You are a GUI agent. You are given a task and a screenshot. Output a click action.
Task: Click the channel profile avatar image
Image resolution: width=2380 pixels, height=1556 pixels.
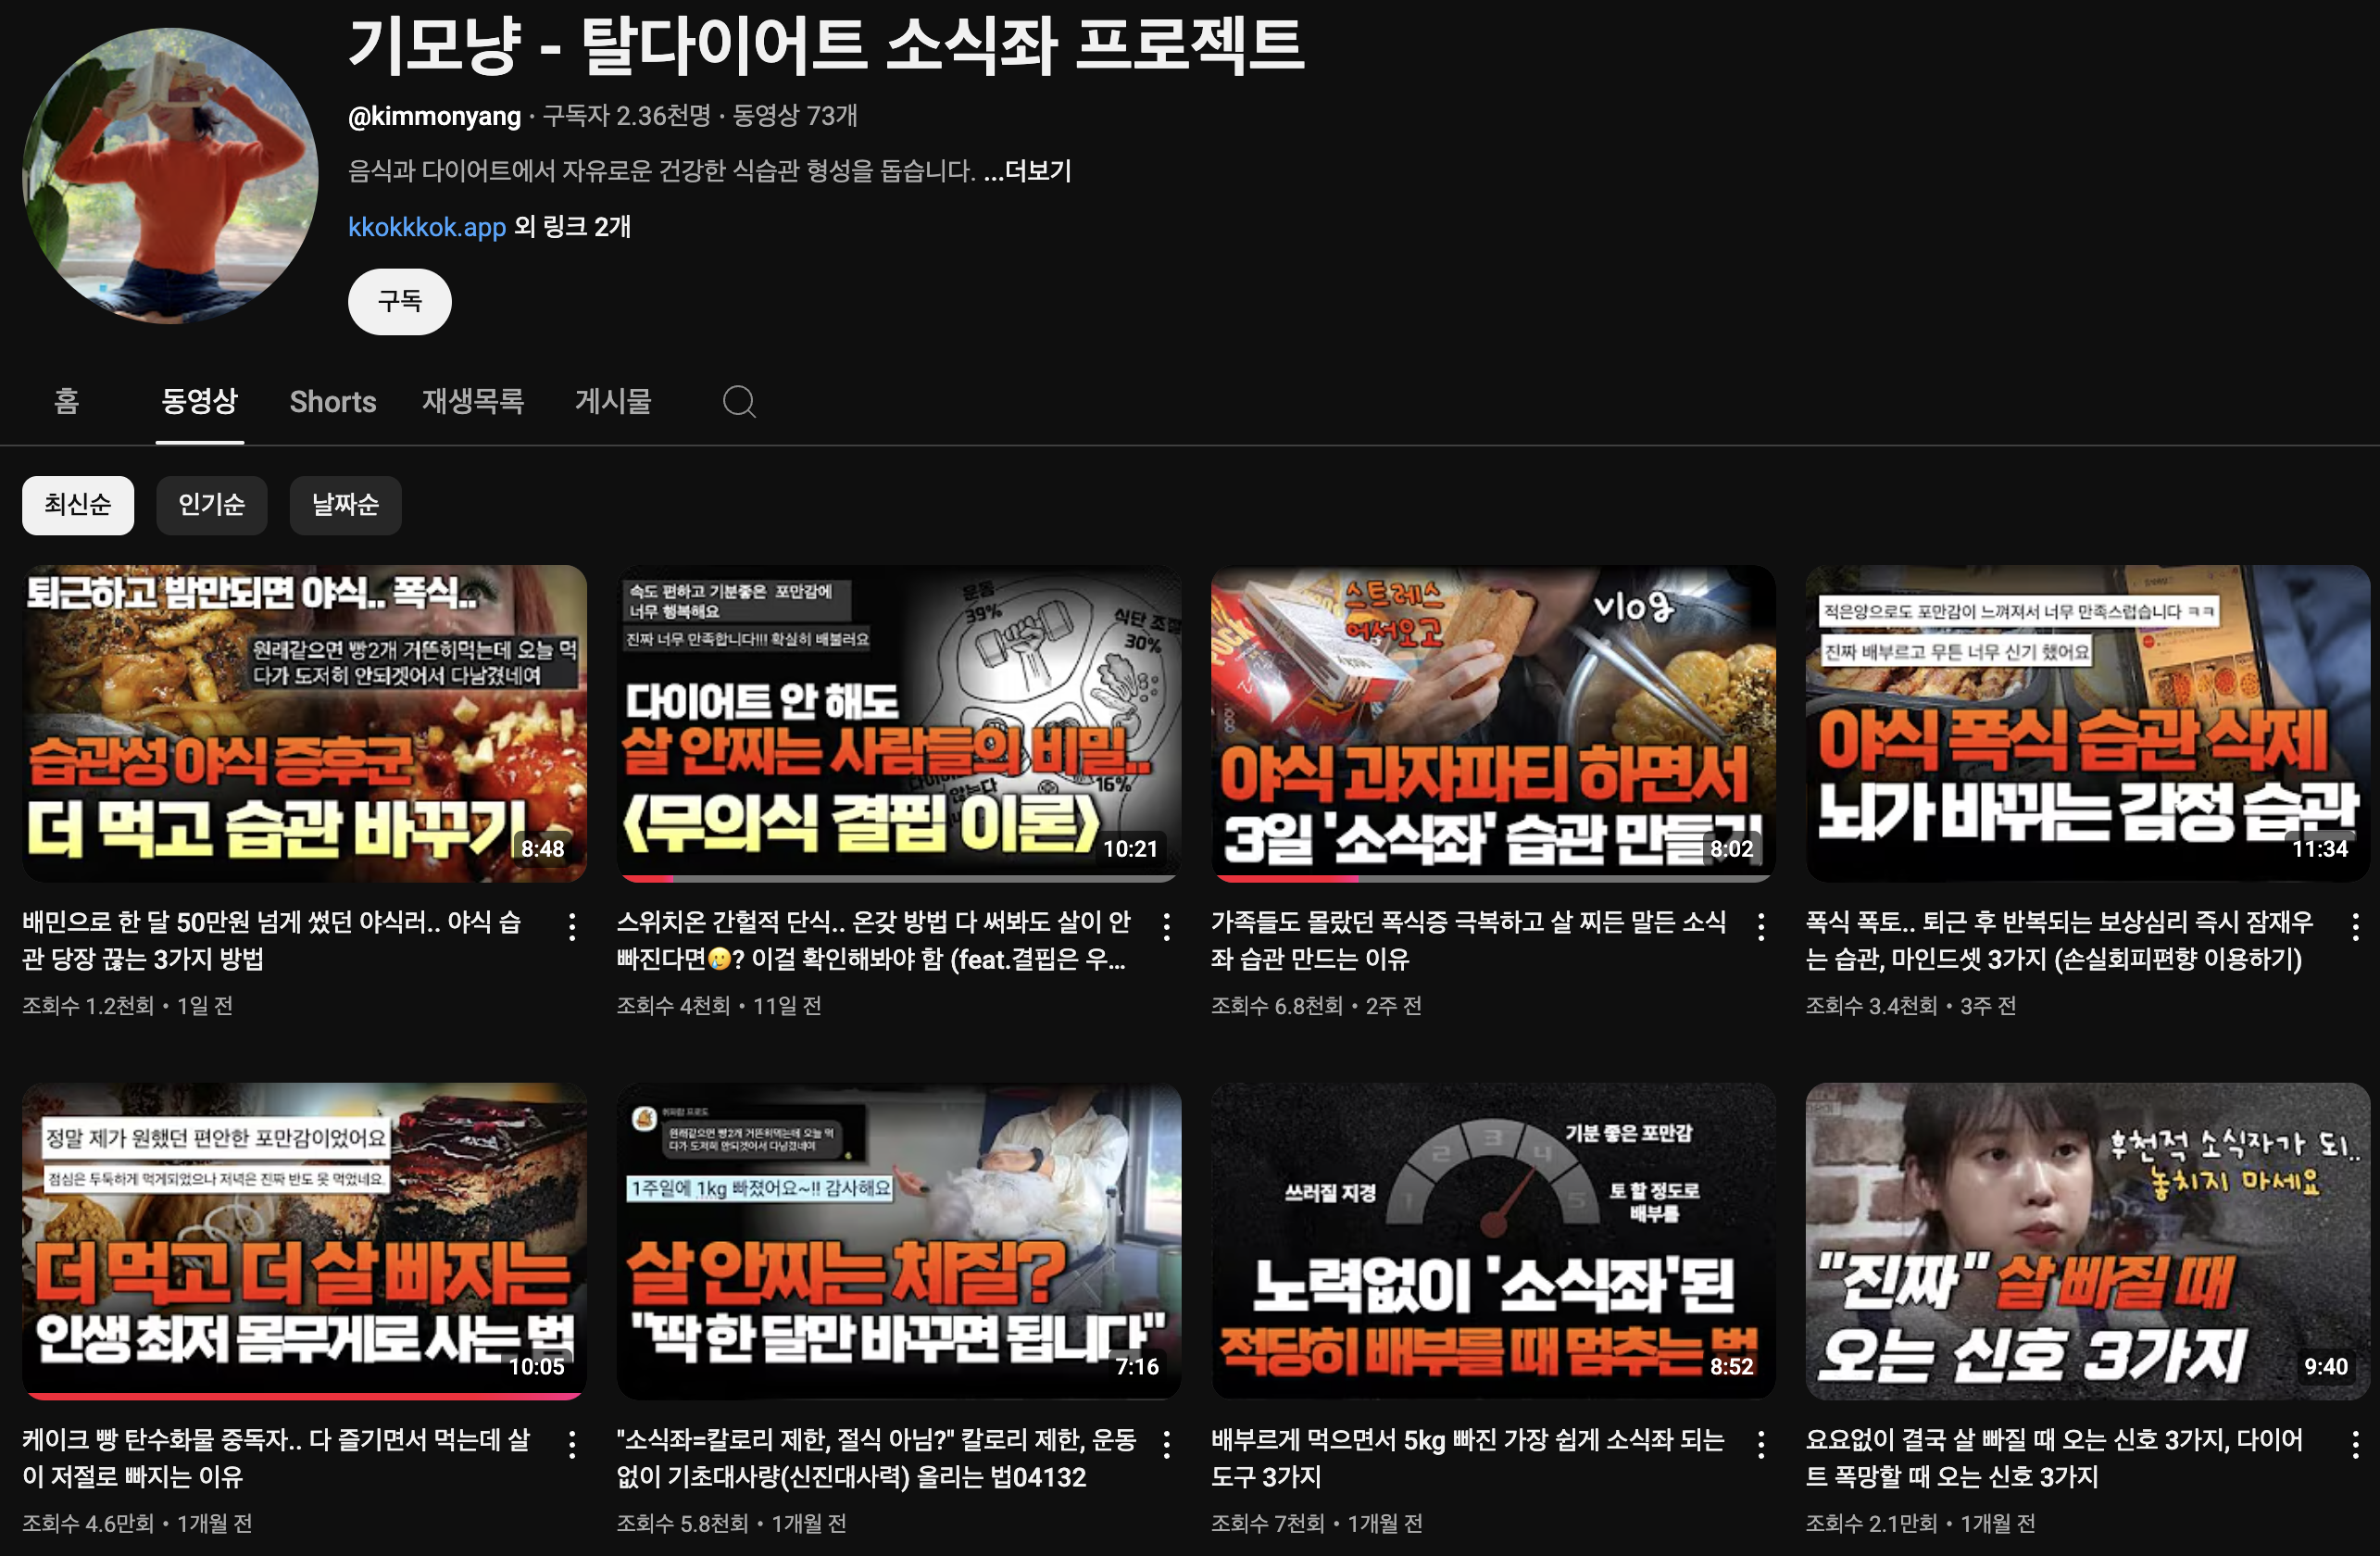pos(170,175)
